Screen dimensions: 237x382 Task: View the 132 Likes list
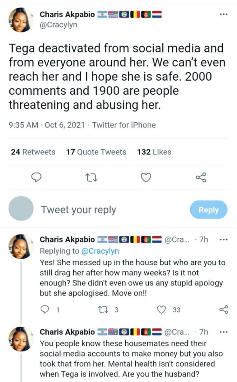pos(154,152)
